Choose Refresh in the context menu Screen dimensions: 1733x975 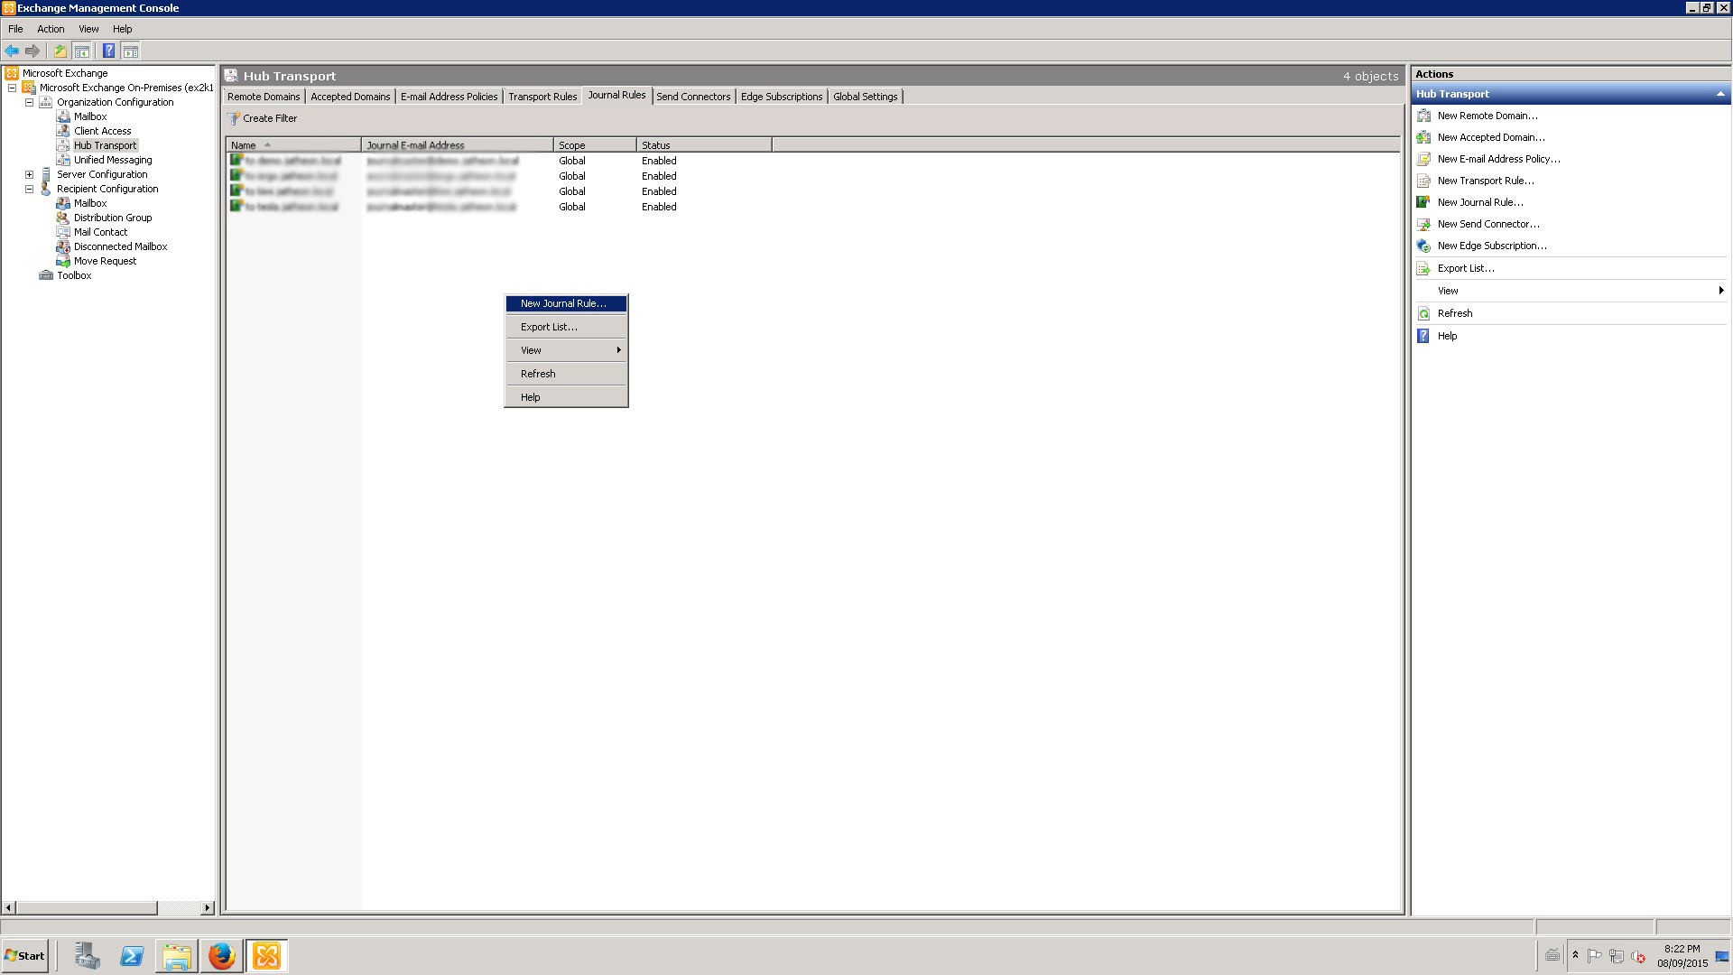click(566, 374)
